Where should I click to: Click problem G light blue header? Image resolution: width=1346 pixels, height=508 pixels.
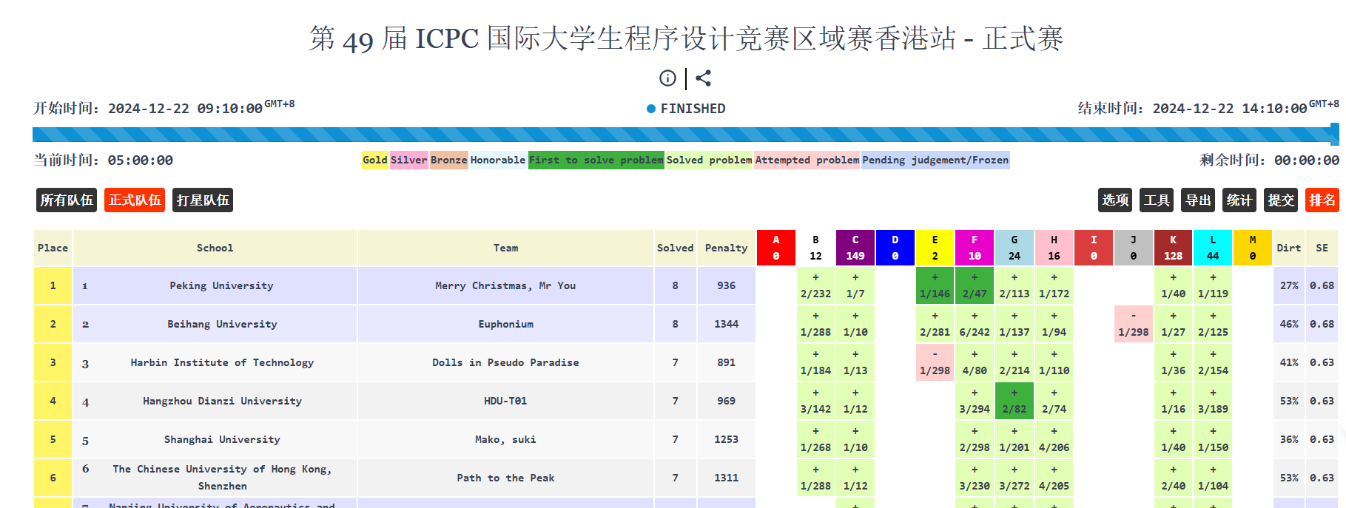pos(1014,248)
